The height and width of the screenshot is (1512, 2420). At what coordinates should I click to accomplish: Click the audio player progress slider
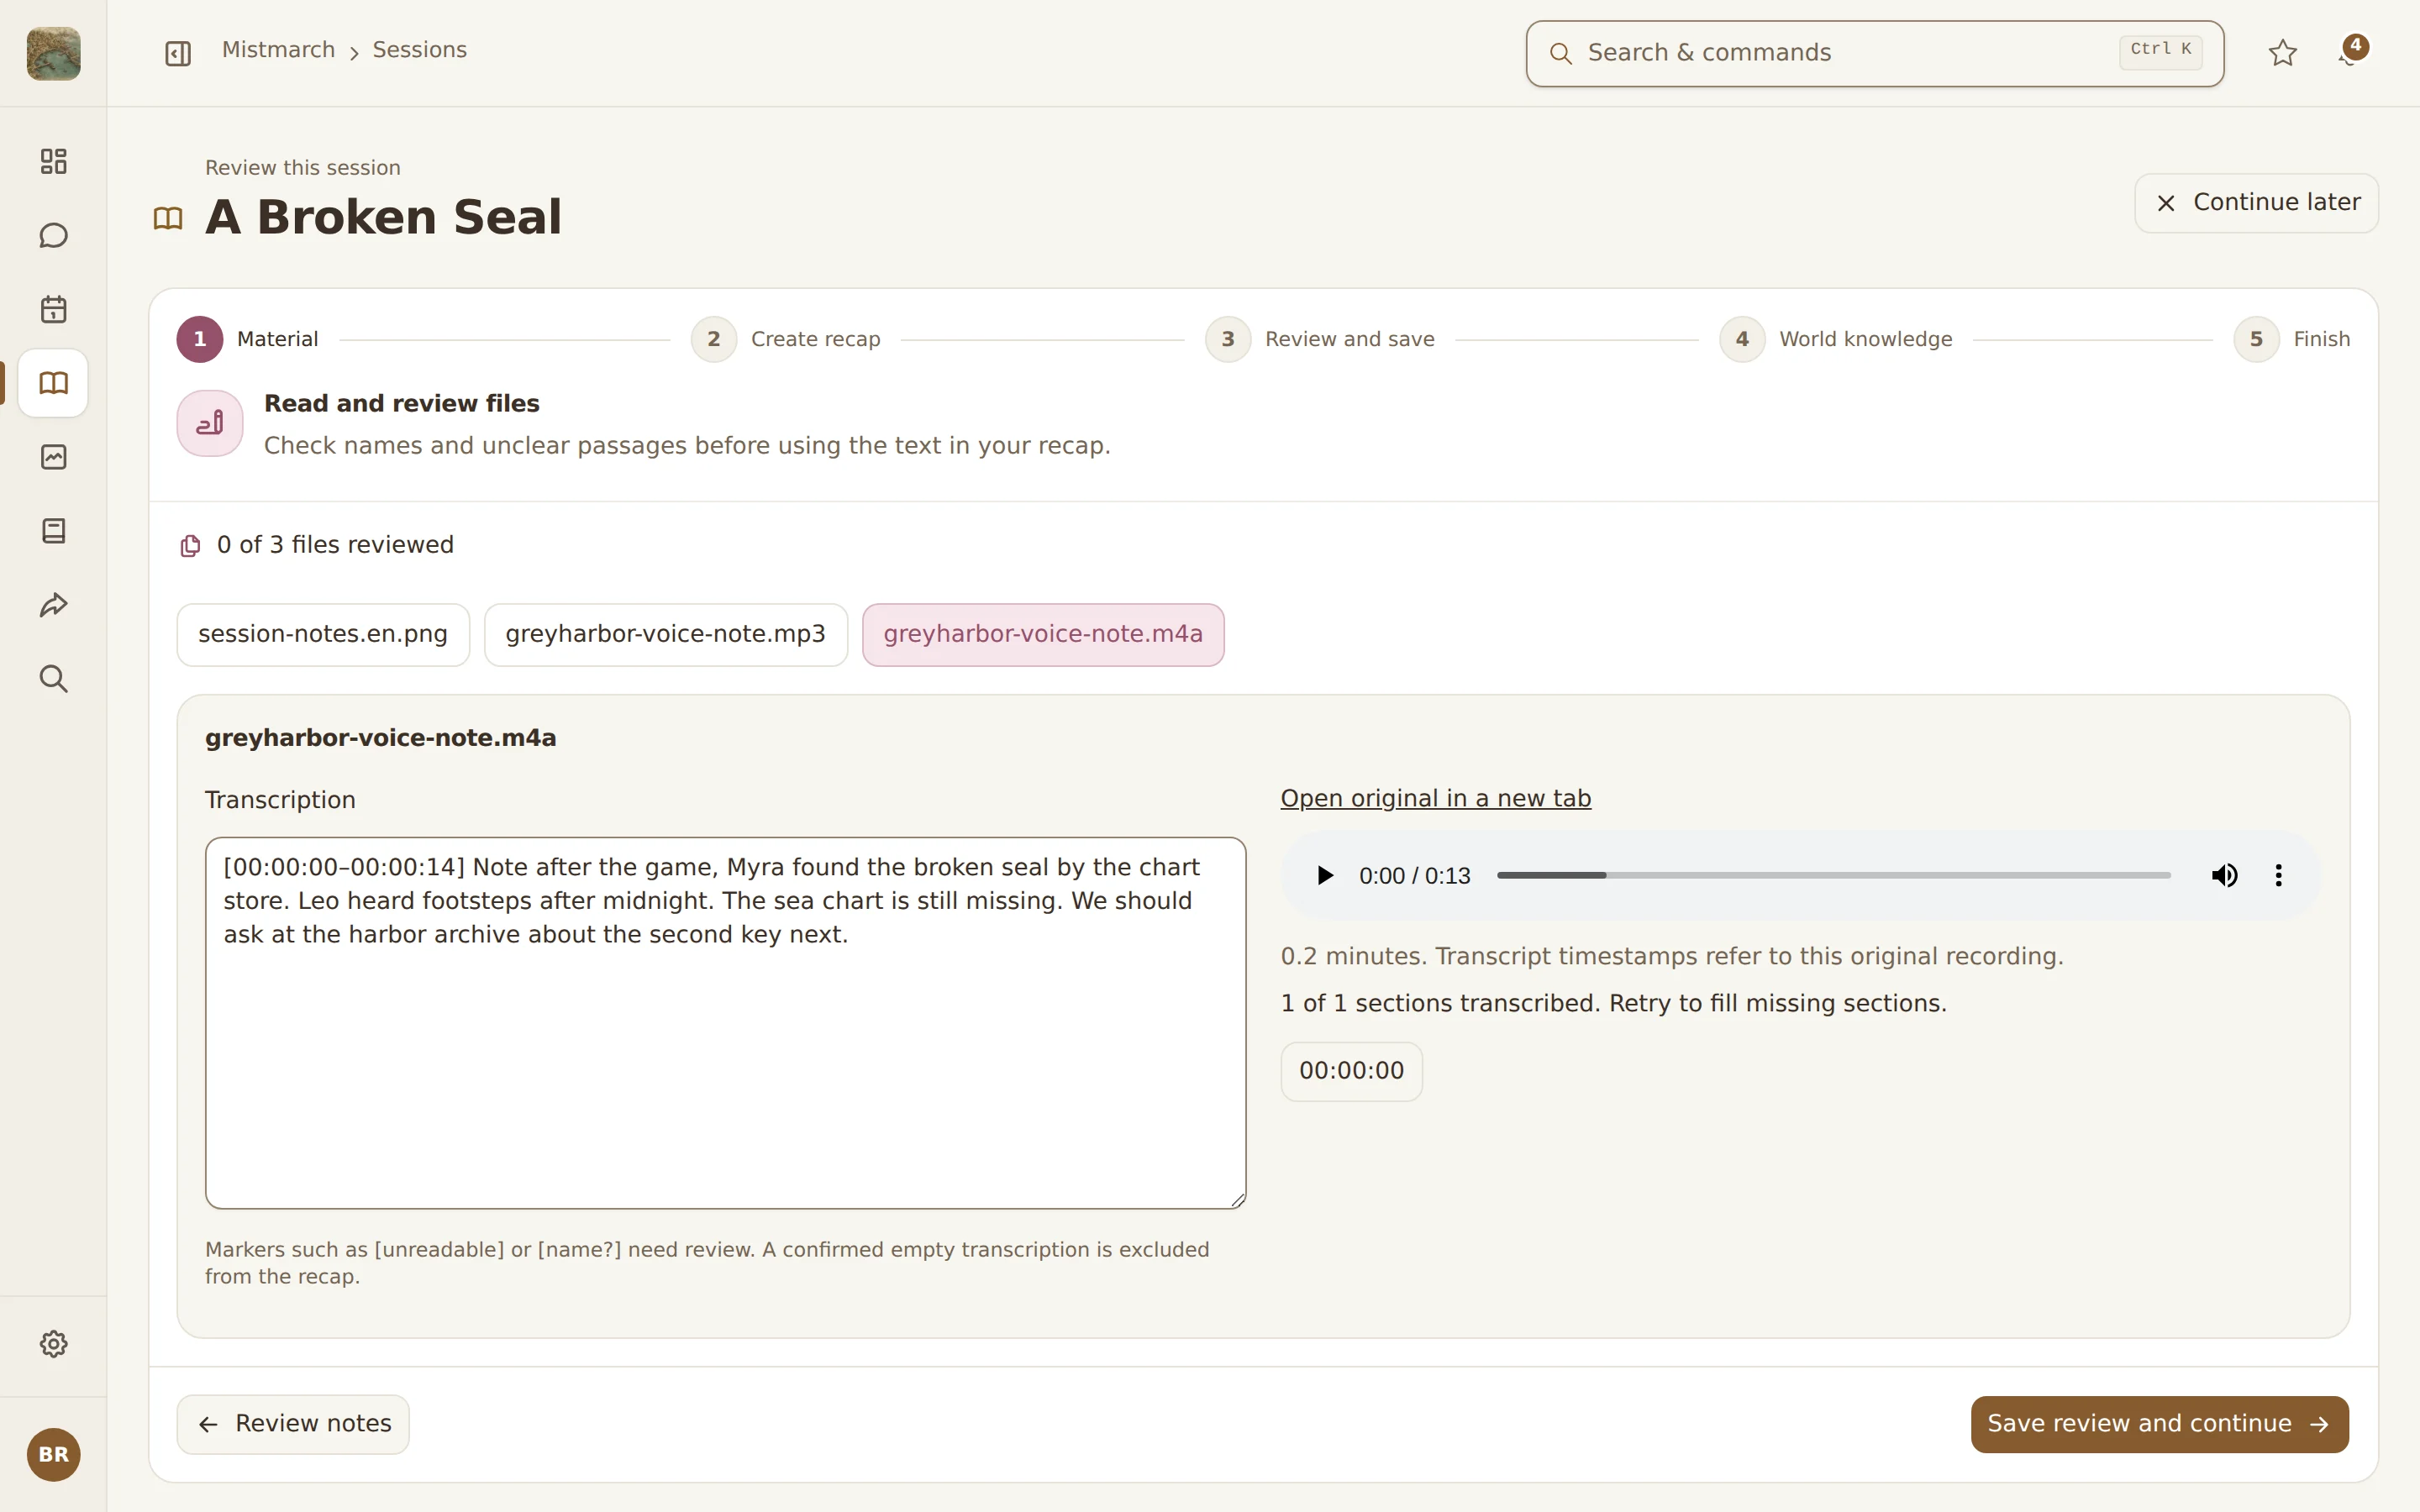tap(1833, 876)
